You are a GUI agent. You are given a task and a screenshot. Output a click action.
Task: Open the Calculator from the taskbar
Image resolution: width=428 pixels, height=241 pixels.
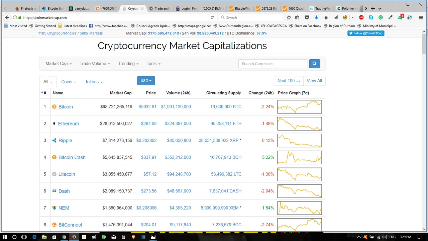pyautogui.click(x=123, y=237)
